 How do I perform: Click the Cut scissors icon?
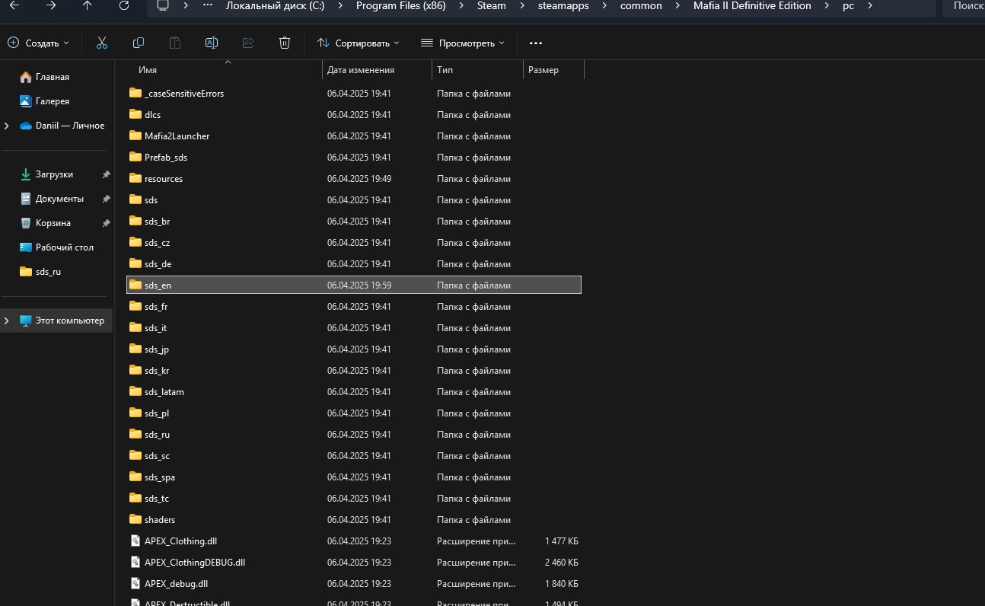click(102, 43)
